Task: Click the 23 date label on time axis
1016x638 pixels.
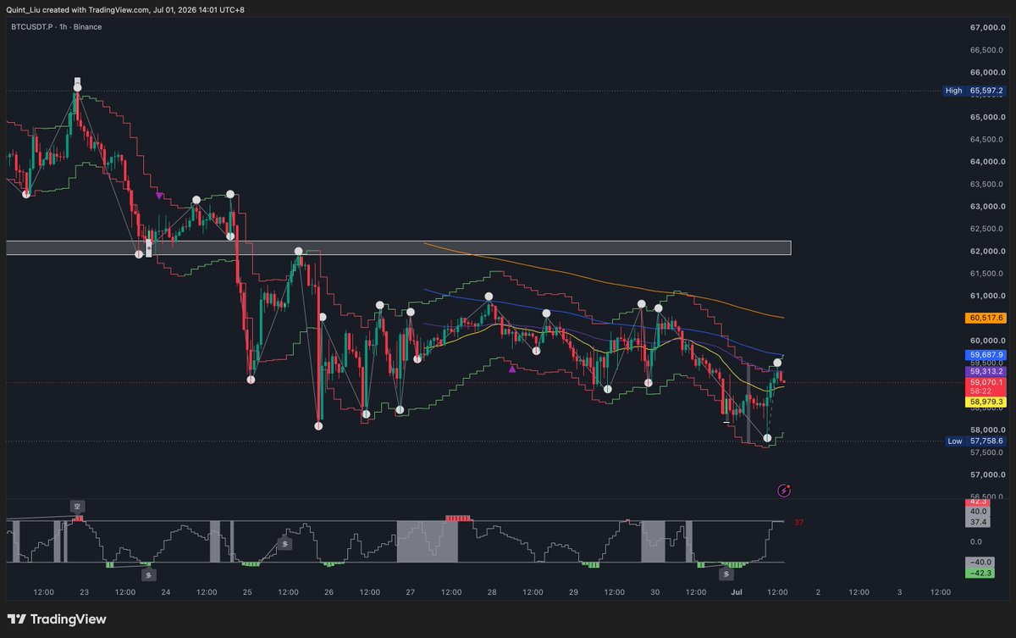Action: click(x=84, y=592)
